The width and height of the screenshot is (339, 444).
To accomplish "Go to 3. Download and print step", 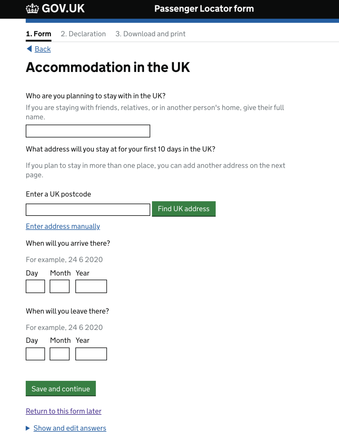I will coord(150,34).
